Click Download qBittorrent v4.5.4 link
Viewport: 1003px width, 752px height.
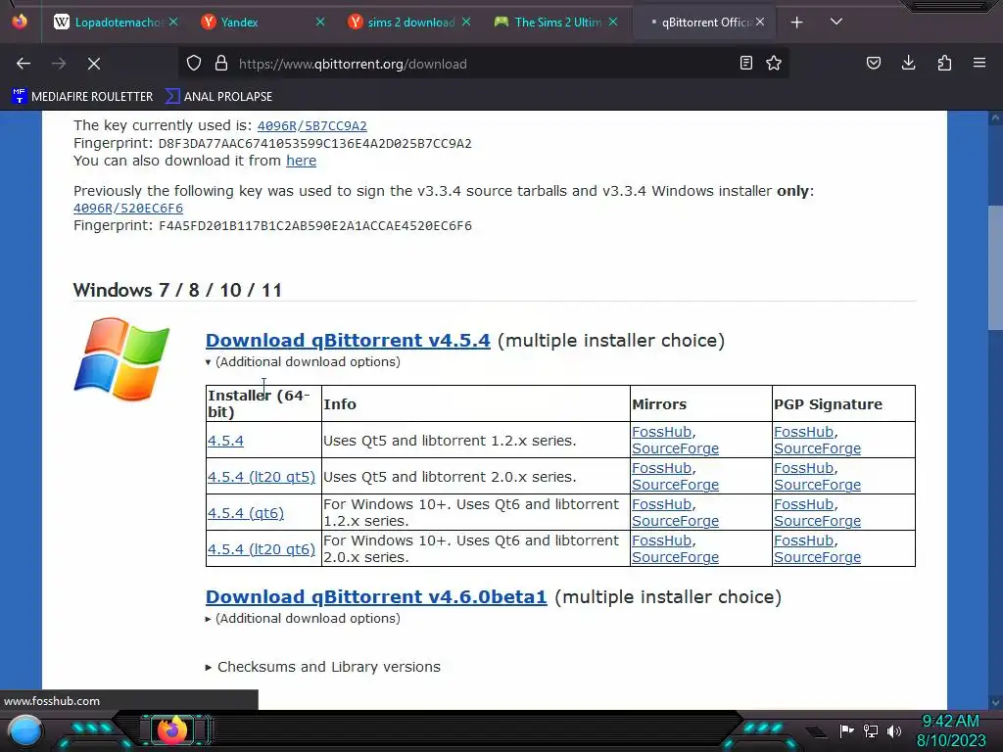coord(348,340)
